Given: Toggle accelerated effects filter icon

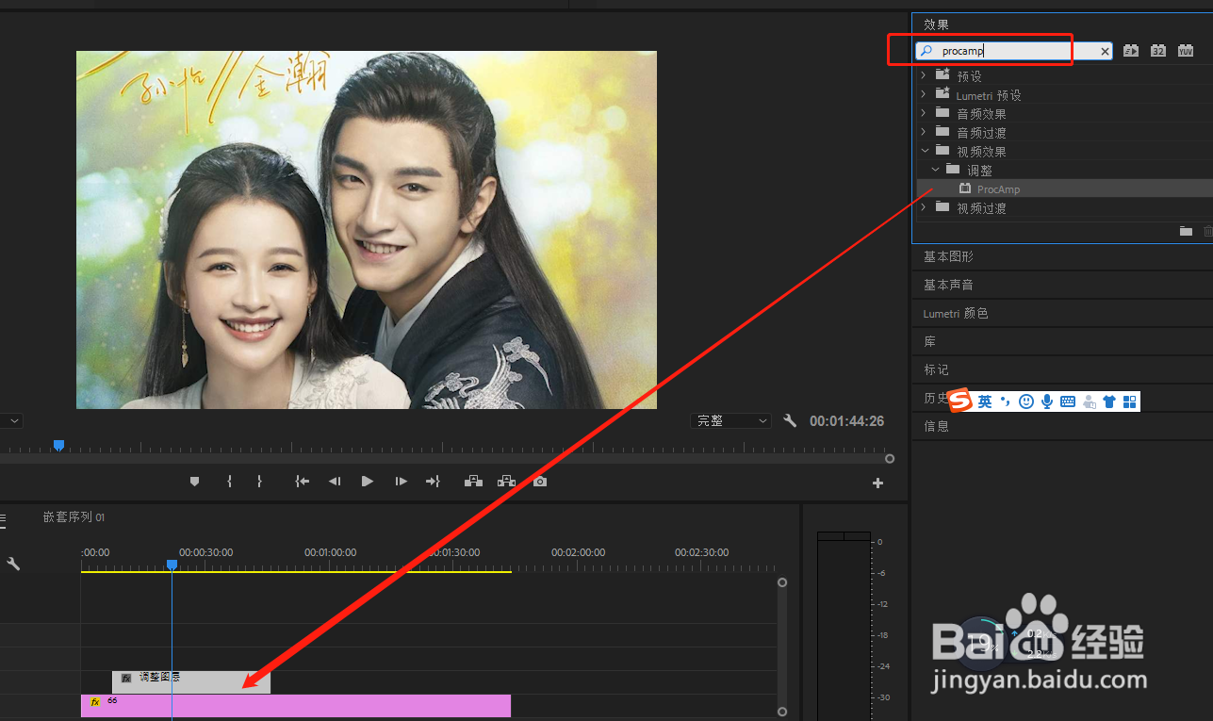Looking at the screenshot, I should [1131, 51].
